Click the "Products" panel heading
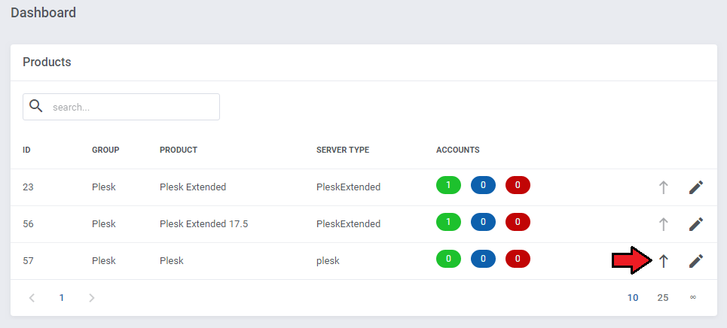This screenshot has height=328, width=727. click(x=47, y=62)
